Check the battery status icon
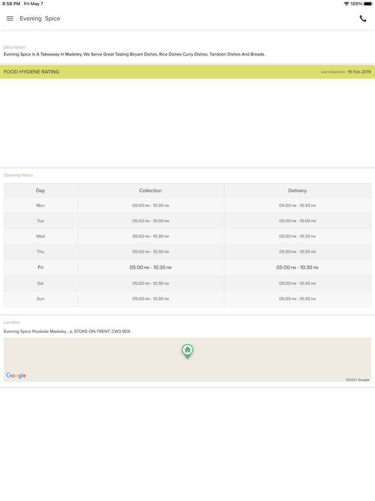Viewport: 375px width, 501px height. coord(368,4)
